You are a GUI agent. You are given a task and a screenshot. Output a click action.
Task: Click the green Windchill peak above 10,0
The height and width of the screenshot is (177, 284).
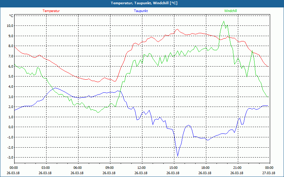224,21
